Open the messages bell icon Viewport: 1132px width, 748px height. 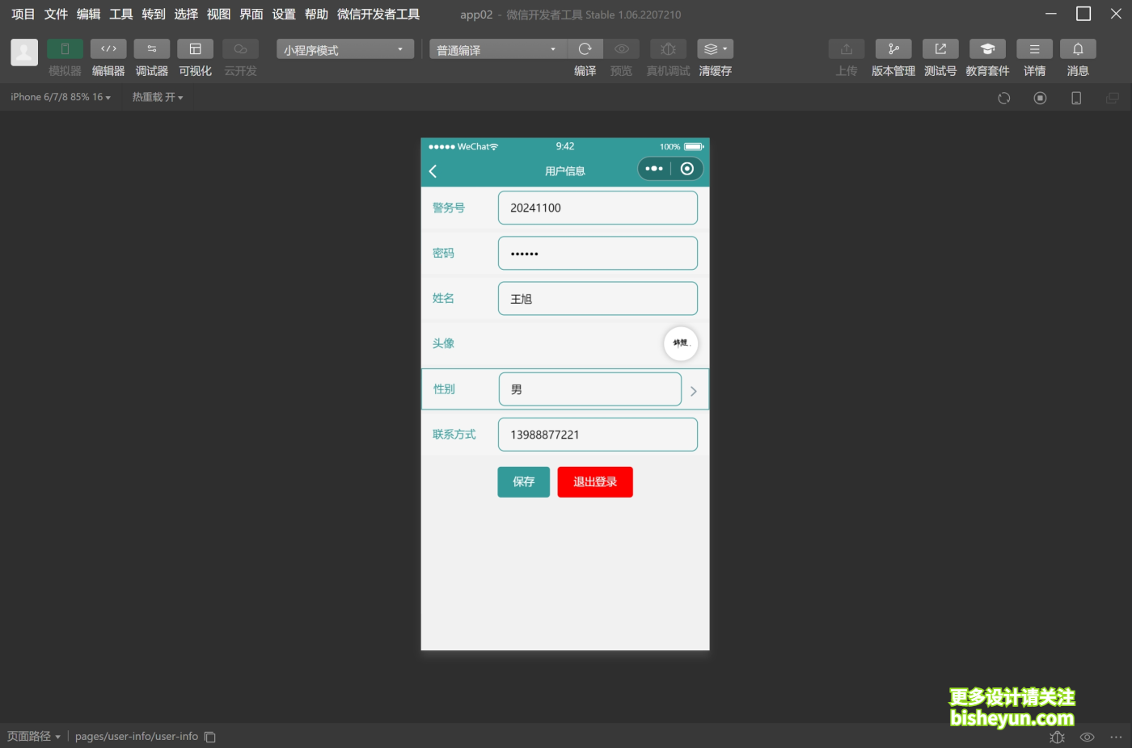pos(1078,49)
